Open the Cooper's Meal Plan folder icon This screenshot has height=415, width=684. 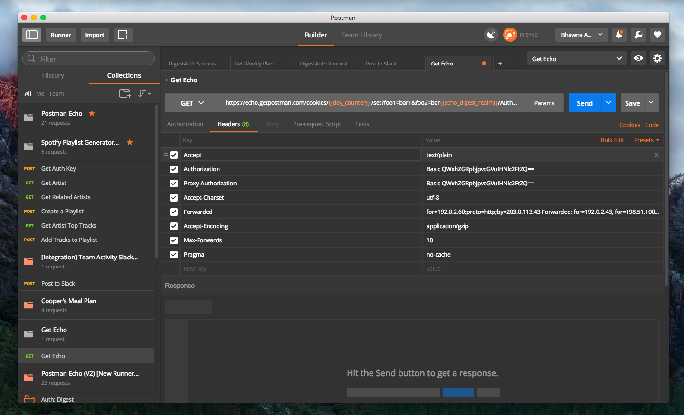[28, 305]
